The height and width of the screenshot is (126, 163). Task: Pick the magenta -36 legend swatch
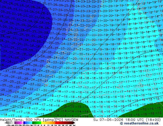click(x=21, y=123)
